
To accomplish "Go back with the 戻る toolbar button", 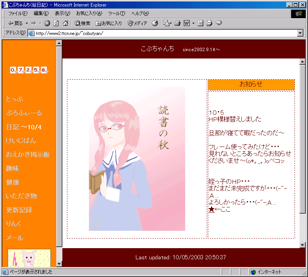I will pyautogui.click(x=15, y=23).
